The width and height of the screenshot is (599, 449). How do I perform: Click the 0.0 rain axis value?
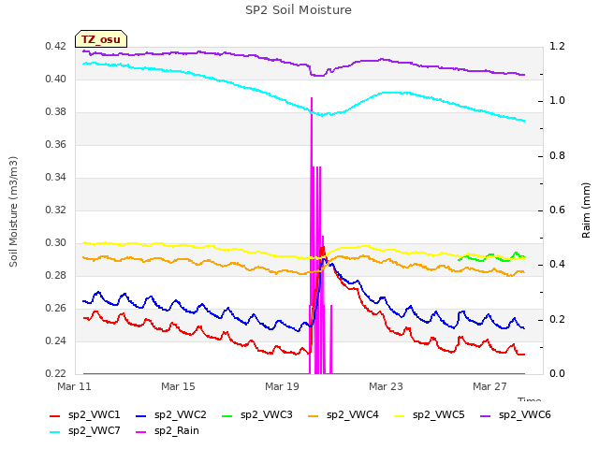(x=558, y=373)
